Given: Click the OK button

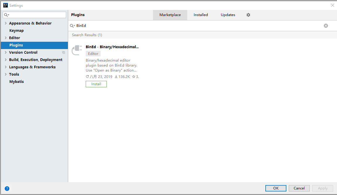Looking at the screenshot, I should click(x=276, y=188).
